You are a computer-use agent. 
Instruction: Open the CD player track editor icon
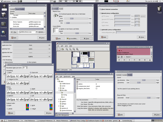tap(118, 57)
